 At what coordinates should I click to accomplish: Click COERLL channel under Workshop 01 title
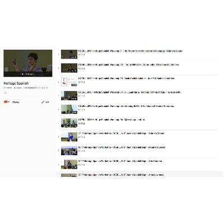pos(82,55)
